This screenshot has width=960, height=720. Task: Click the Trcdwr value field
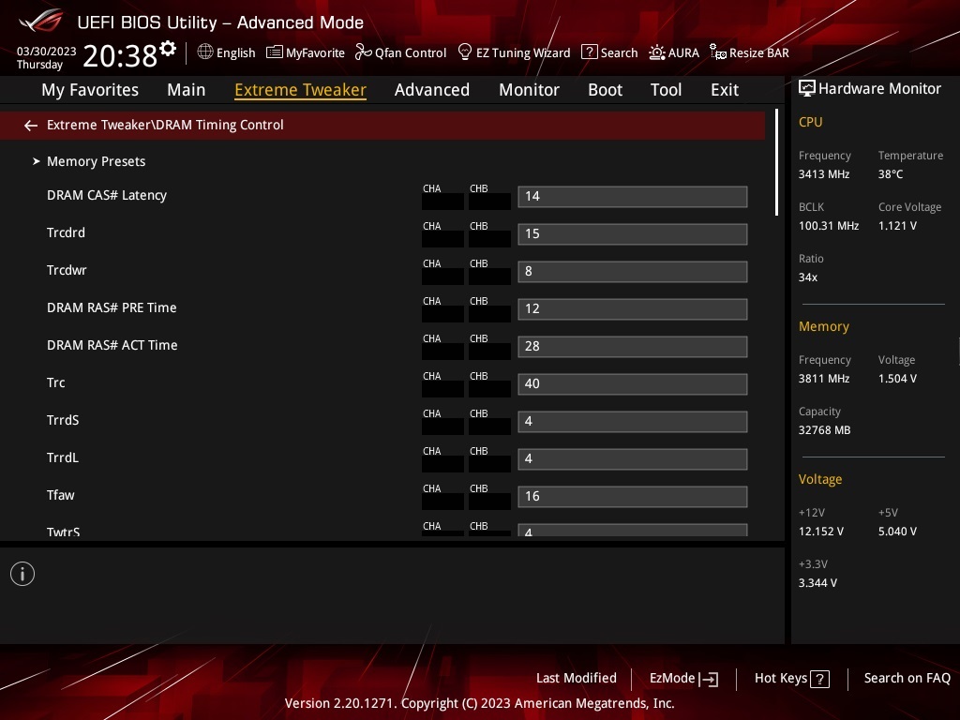pos(633,272)
